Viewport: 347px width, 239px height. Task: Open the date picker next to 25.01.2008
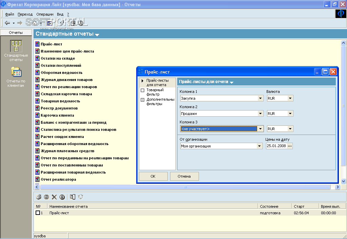tap(290, 146)
